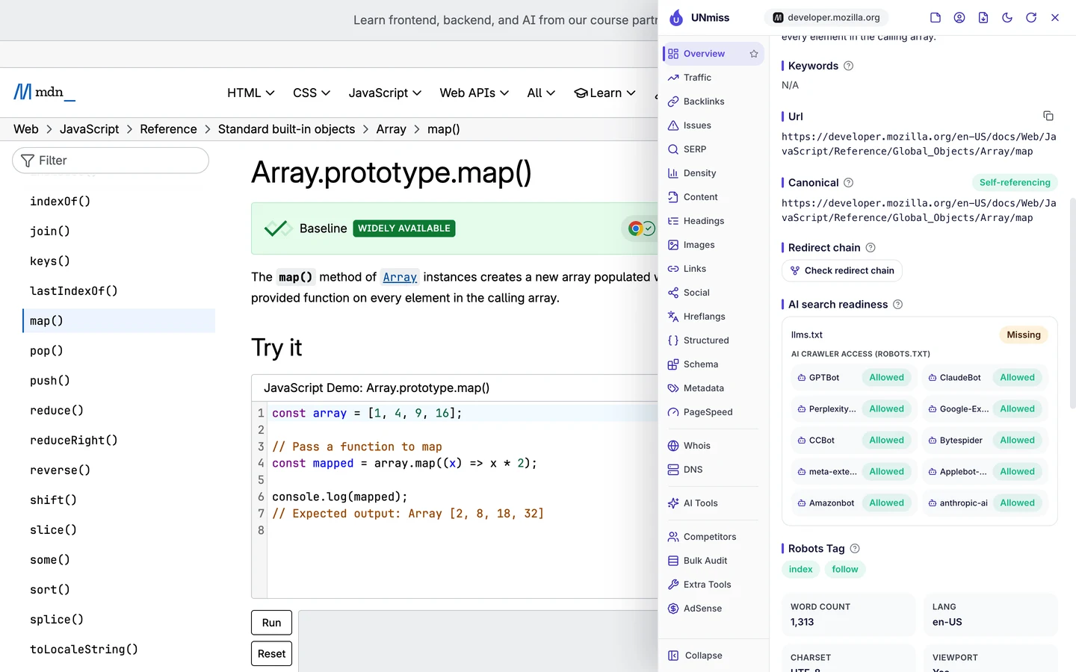
Task: Expand the HTML navigation dropdown
Action: (251, 93)
